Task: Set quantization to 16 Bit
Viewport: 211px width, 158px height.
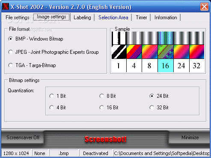Action: tap(109, 108)
